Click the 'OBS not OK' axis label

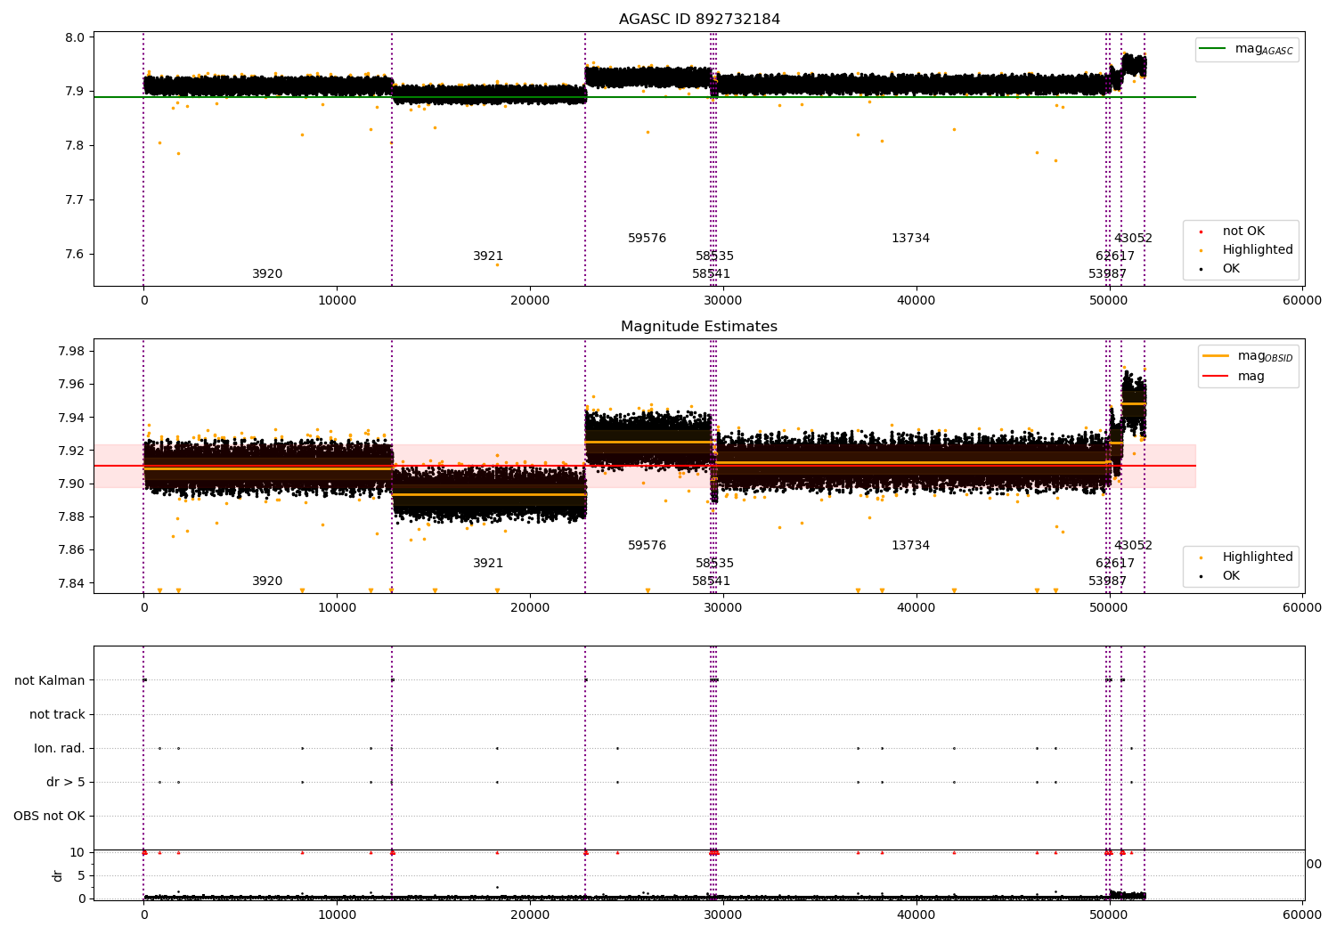[49, 816]
